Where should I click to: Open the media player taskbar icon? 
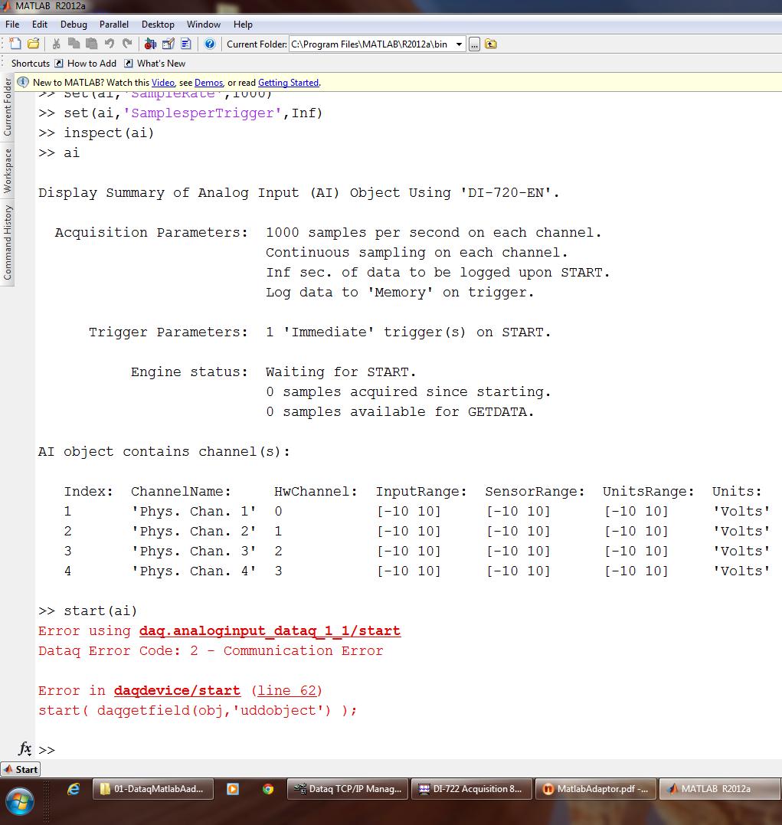tap(233, 789)
